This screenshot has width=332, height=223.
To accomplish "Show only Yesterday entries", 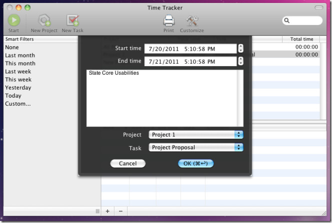I will 18,88.
